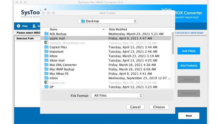Viewport: 221px width, 124px height.
Task: Click 'Friday, April 9, 2021 4:47 AM' date
Action: 130,38
